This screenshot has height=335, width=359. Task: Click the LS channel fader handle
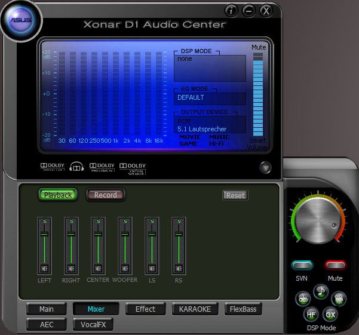click(152, 234)
